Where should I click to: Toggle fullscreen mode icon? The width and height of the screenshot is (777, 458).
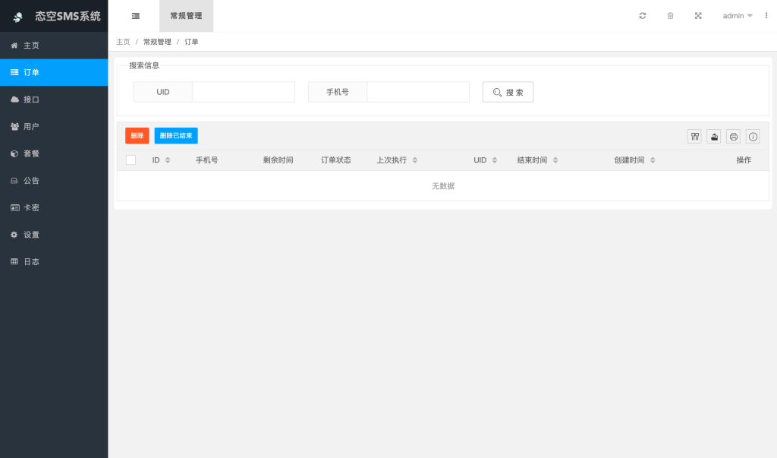[x=698, y=16]
